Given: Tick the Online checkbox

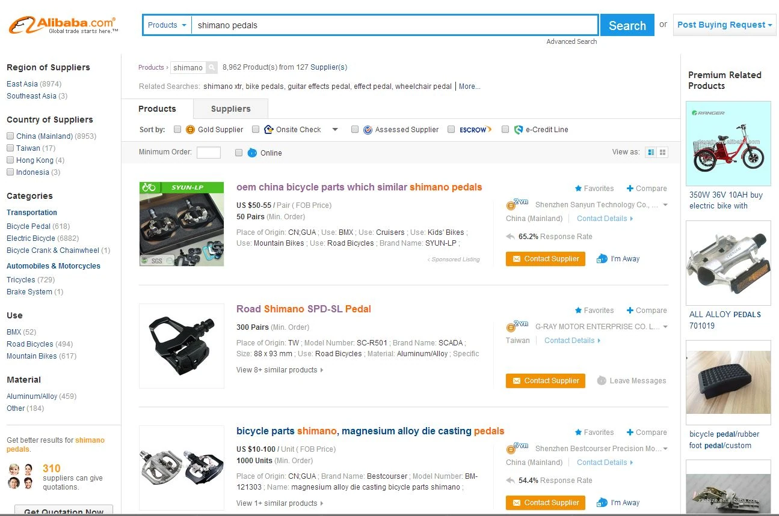Looking at the screenshot, I should (x=239, y=153).
